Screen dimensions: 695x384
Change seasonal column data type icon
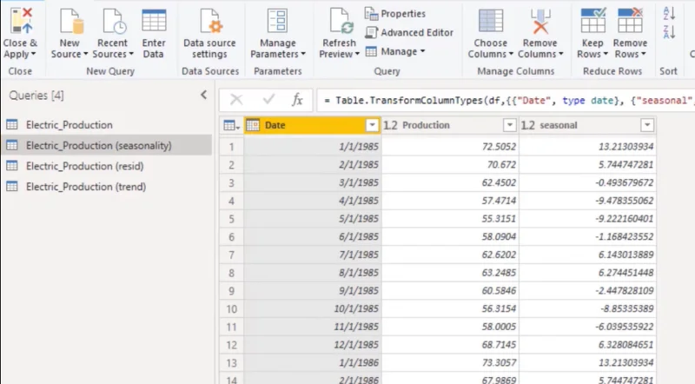(527, 125)
